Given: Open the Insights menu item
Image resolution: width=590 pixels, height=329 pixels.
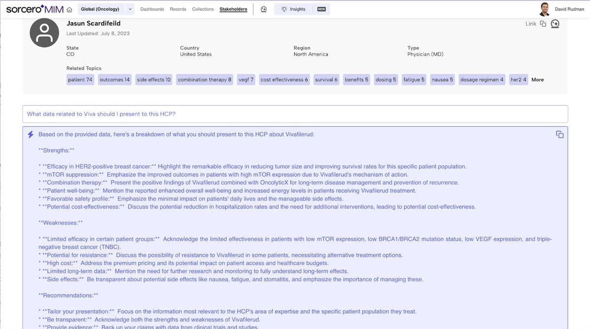Looking at the screenshot, I should [x=297, y=9].
